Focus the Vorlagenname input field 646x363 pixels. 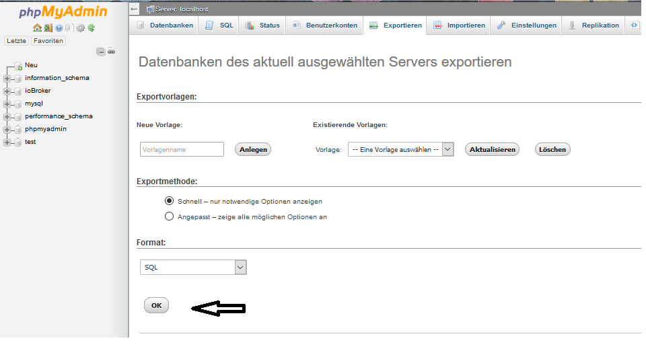(x=182, y=149)
